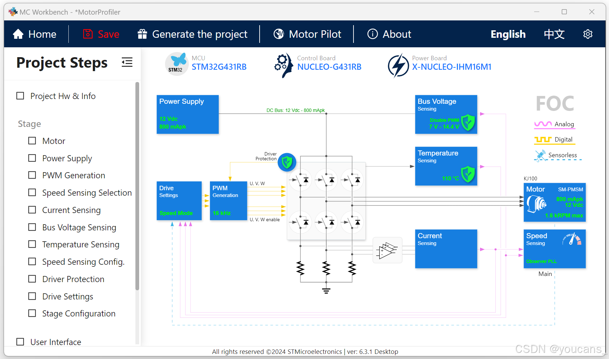Click the Analog legend wave icon
The height and width of the screenshot is (359, 609).
point(543,124)
